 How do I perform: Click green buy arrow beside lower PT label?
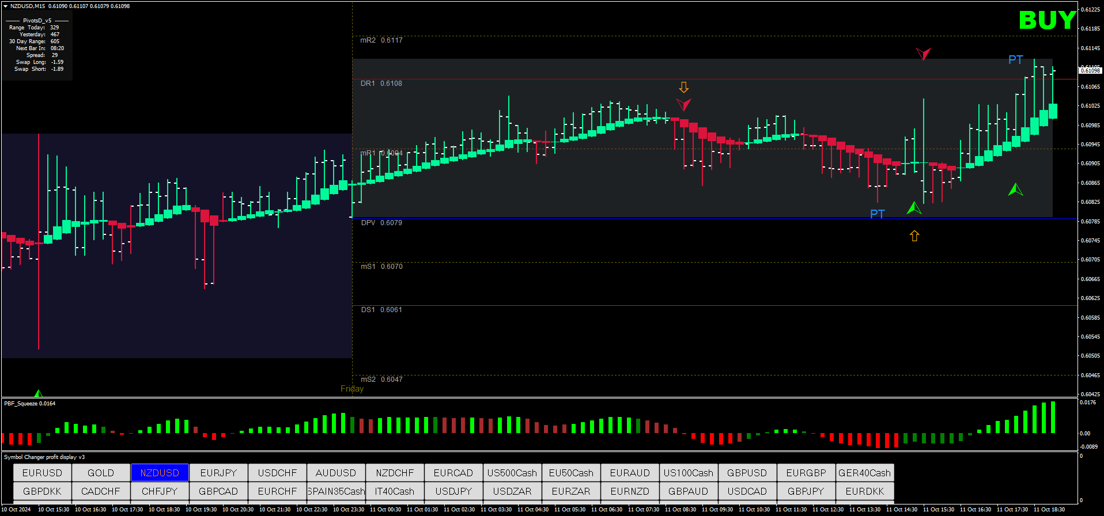click(x=914, y=208)
